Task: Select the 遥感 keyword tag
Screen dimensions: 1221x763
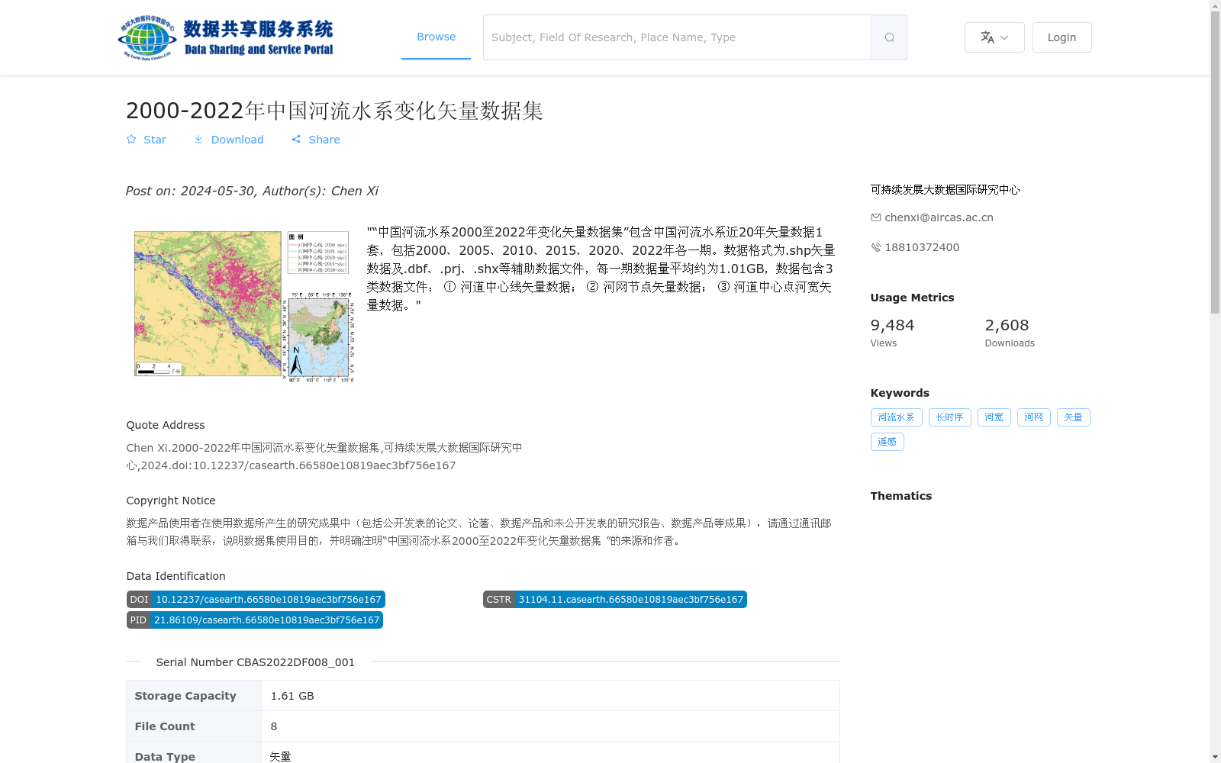Action: (x=887, y=442)
